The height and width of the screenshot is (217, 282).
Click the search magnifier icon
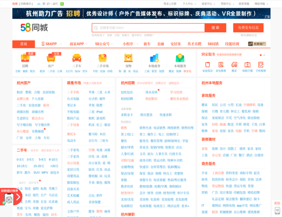coord(96,28)
